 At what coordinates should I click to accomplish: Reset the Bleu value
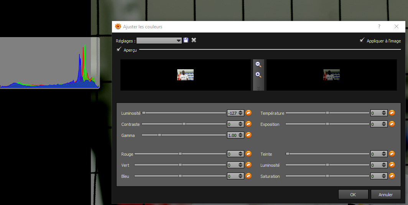click(x=248, y=176)
